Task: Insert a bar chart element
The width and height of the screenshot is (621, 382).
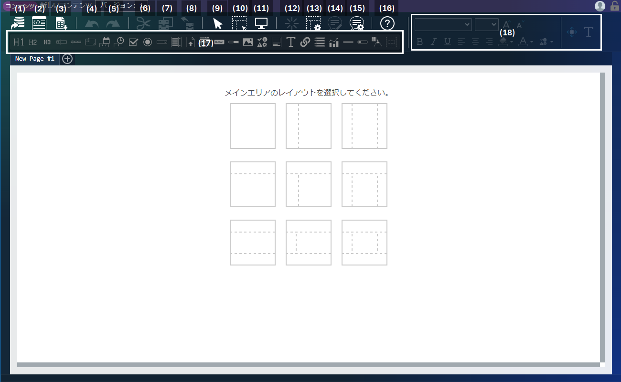Action: pyautogui.click(x=334, y=42)
